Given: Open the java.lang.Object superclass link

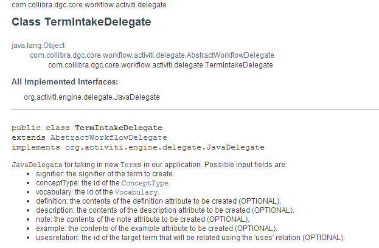Looking at the screenshot, I should coord(38,46).
